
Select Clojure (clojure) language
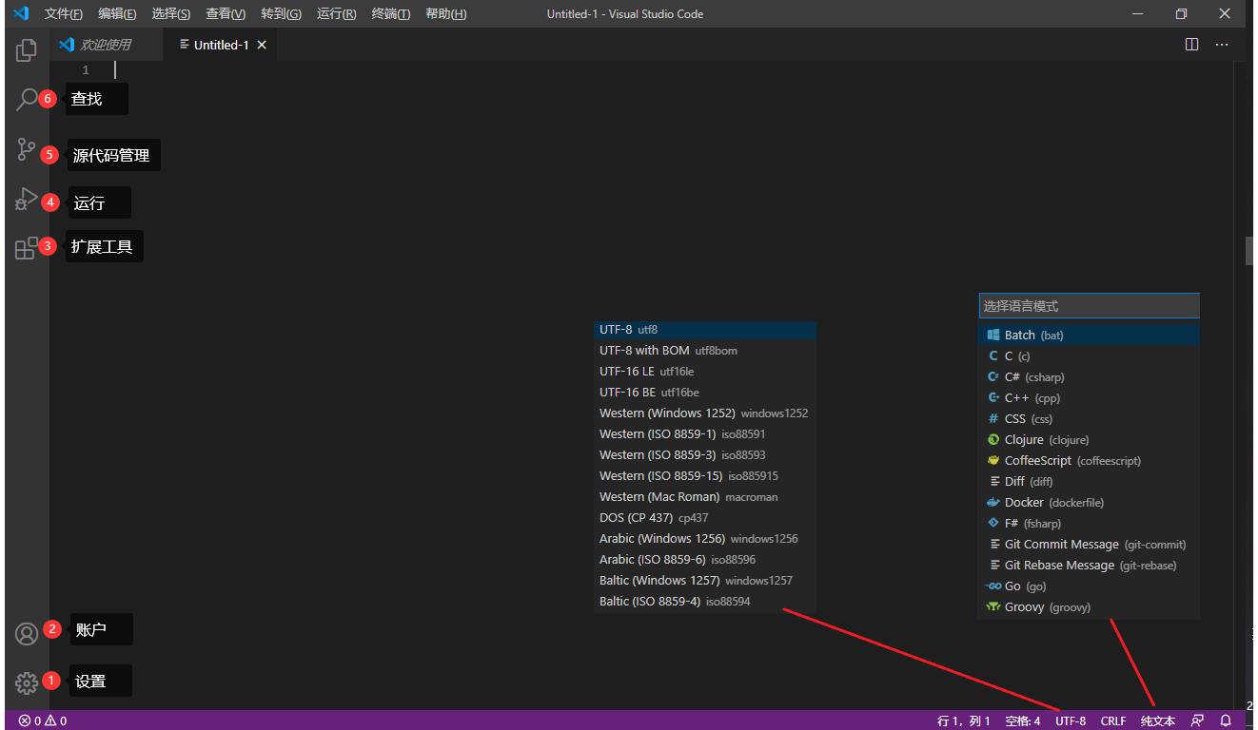(x=1089, y=439)
